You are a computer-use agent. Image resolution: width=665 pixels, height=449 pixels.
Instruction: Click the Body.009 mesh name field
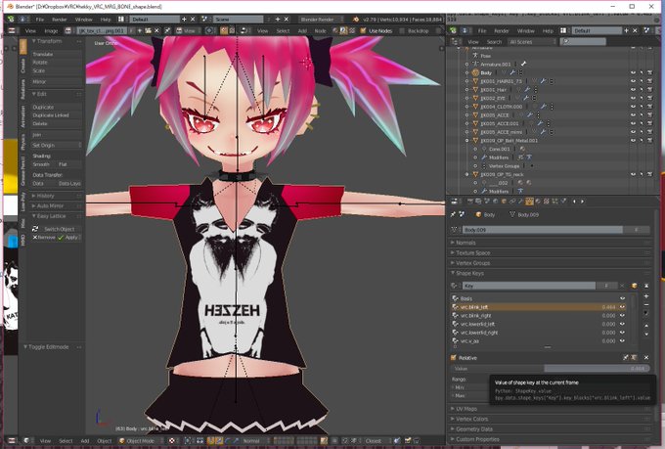point(543,230)
